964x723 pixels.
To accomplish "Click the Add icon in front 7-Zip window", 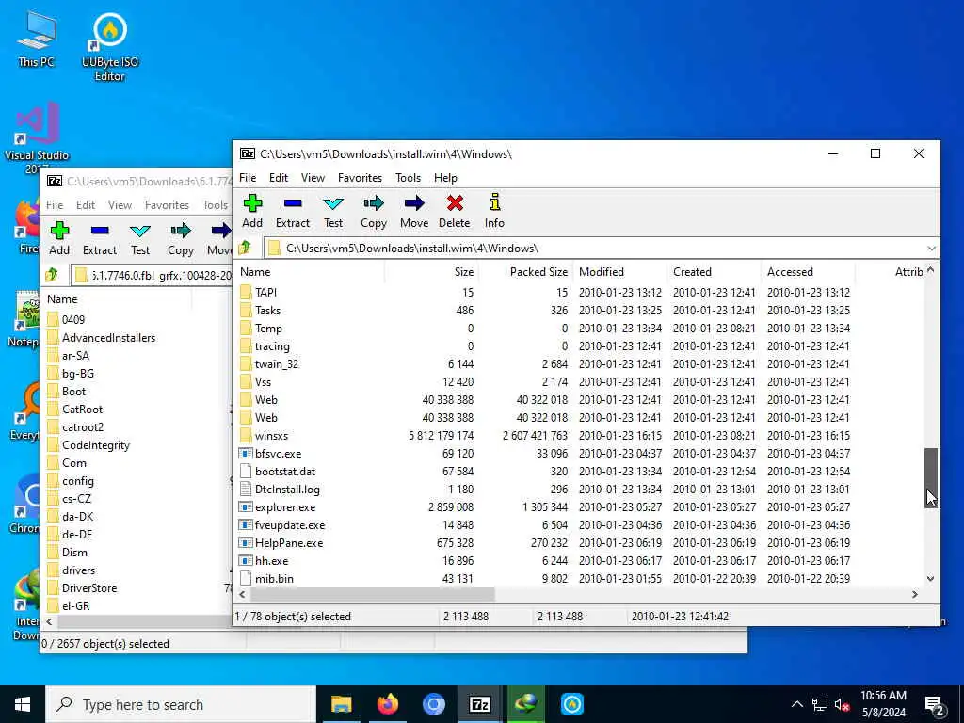I will pos(252,203).
